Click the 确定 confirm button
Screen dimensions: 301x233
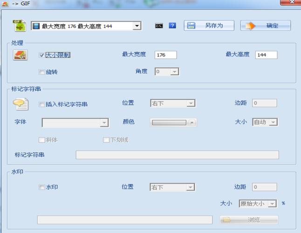coord(266,26)
